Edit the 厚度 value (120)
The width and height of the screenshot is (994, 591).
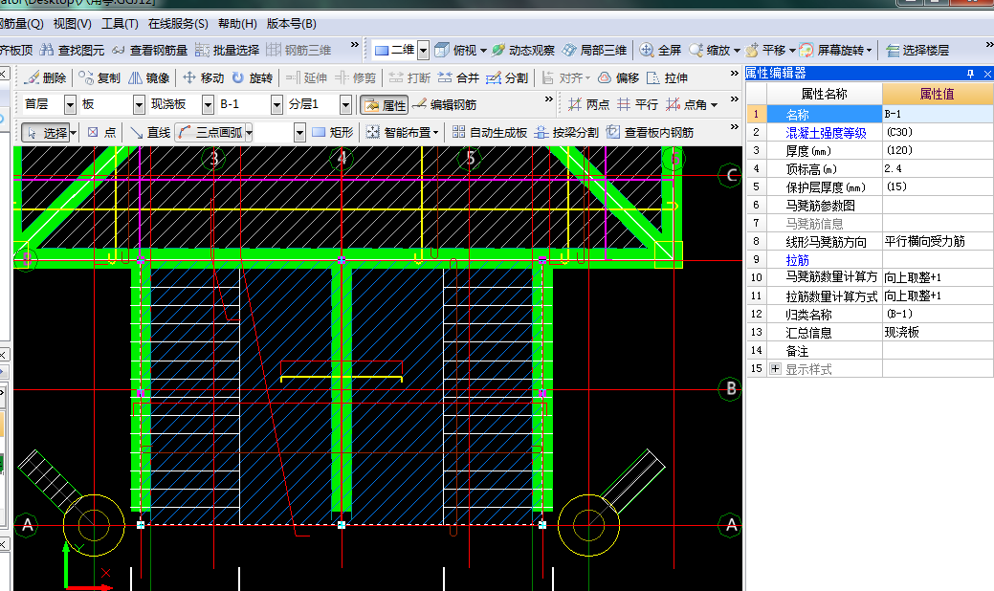pyautogui.click(x=938, y=150)
